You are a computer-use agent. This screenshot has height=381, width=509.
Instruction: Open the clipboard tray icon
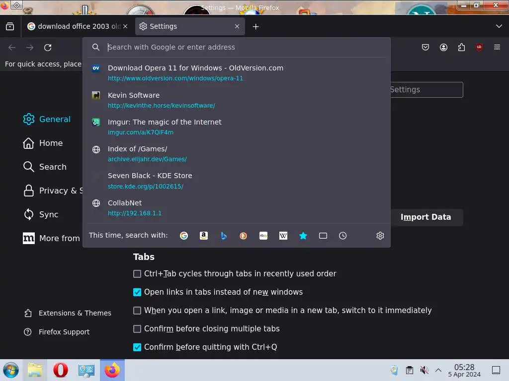click(x=410, y=370)
